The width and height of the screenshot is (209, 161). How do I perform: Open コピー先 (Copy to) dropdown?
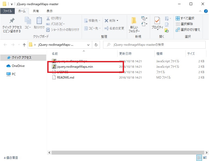pos(92,28)
